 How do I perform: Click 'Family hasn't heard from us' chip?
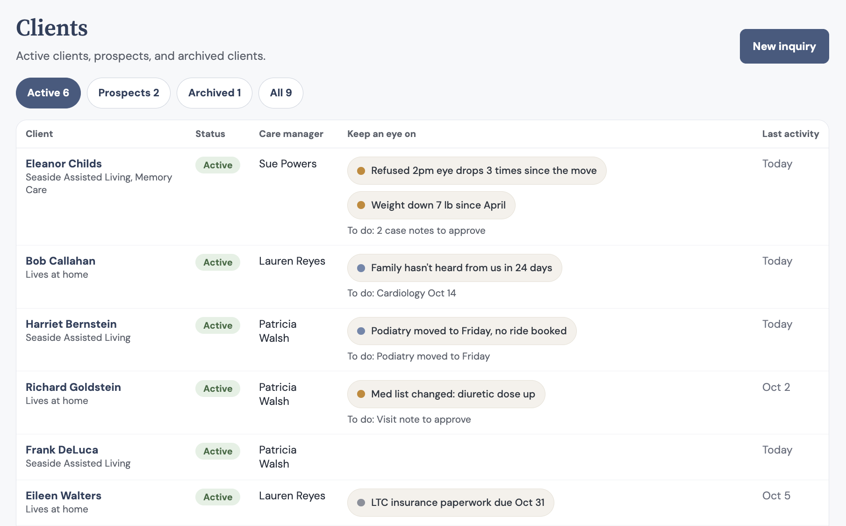click(x=455, y=268)
